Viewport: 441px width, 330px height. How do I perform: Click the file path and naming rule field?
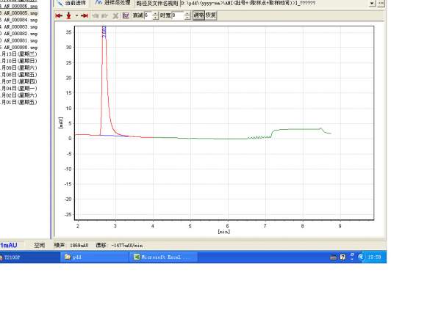point(274,4)
